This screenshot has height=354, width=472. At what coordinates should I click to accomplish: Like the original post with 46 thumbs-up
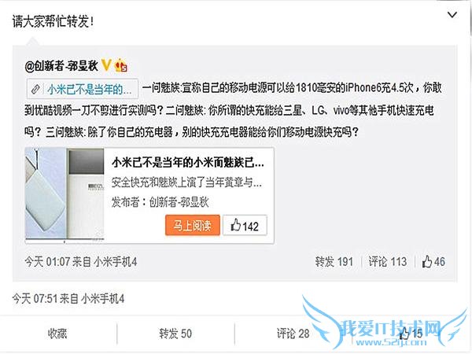point(433,262)
